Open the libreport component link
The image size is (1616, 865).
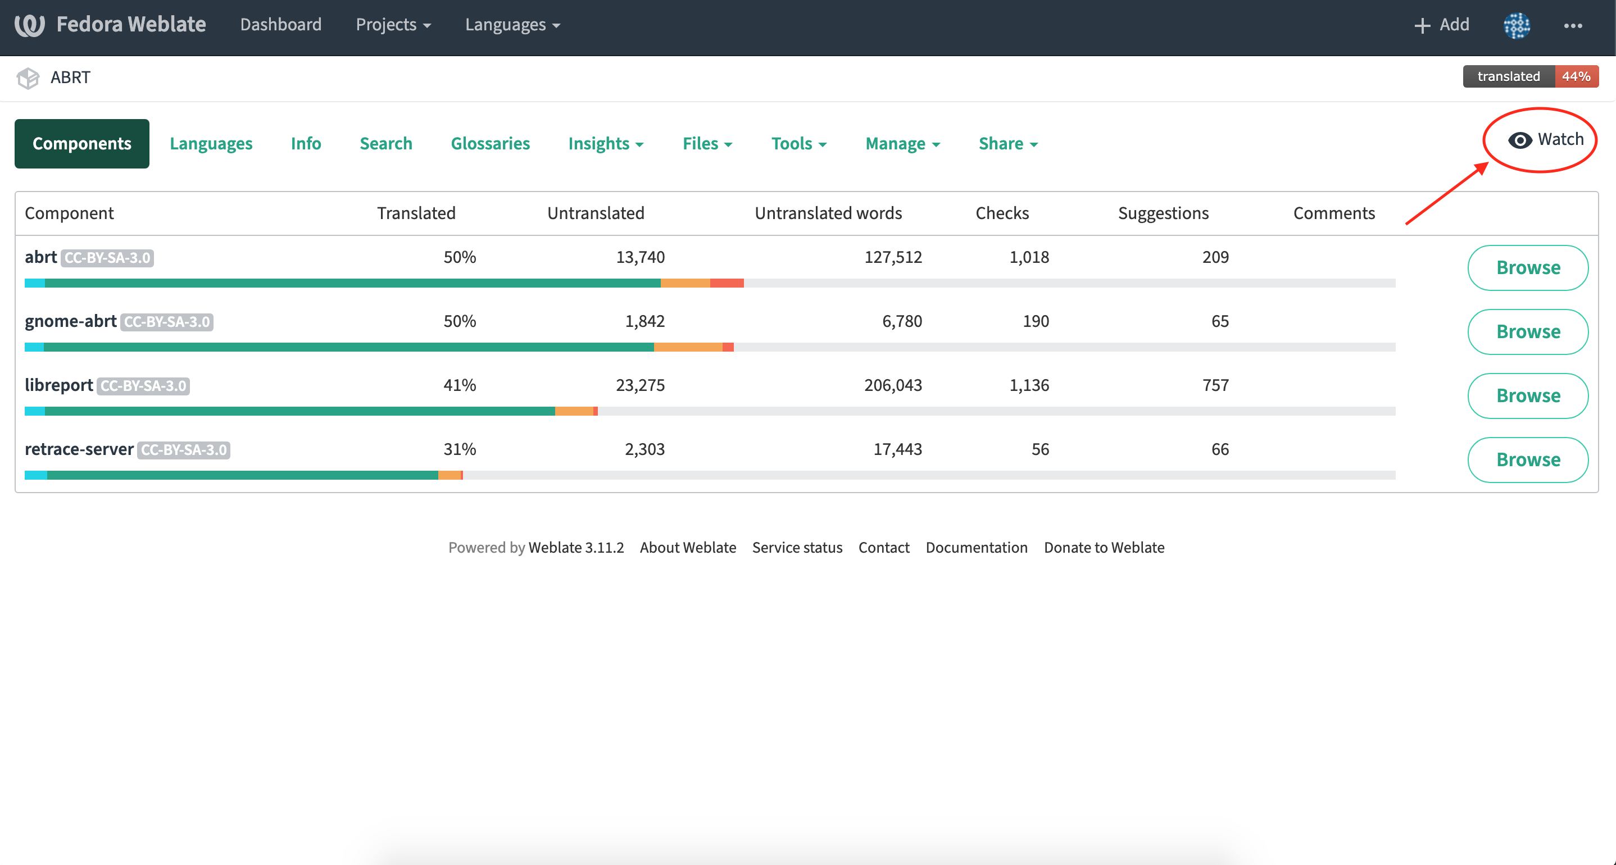[x=59, y=385]
